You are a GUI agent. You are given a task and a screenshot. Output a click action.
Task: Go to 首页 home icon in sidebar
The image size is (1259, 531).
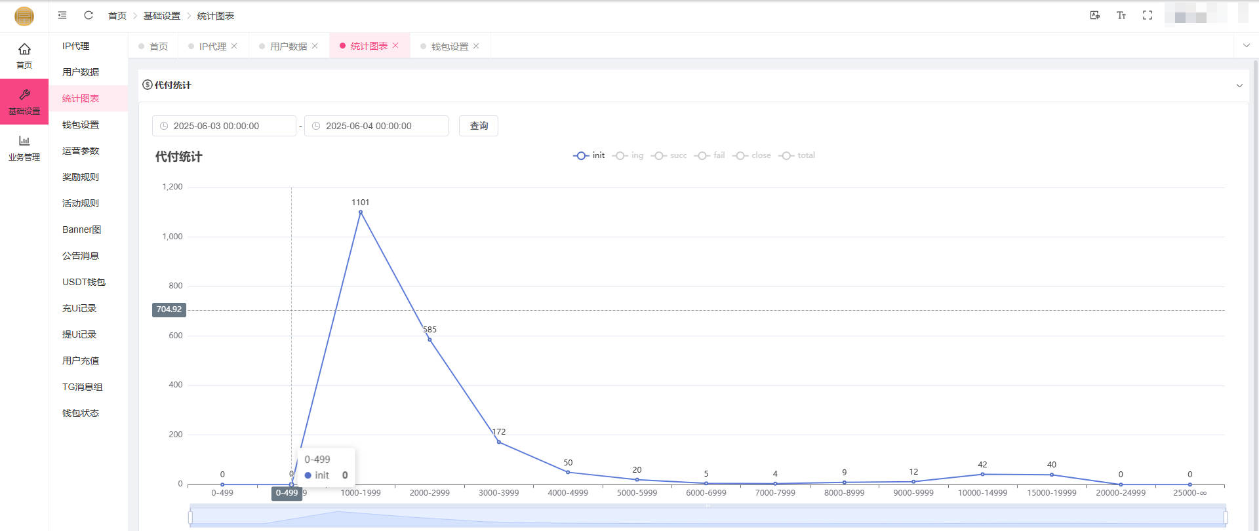[24, 55]
